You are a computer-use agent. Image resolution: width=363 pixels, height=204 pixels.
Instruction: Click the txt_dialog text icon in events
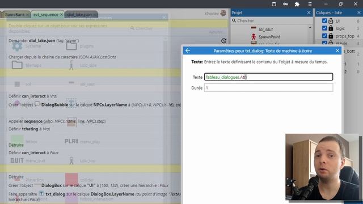[x=41, y=193]
